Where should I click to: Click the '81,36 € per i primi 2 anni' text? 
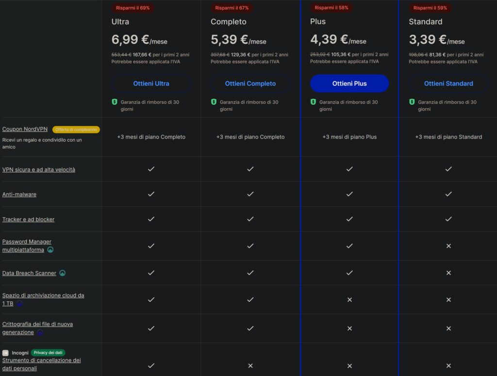coord(456,55)
